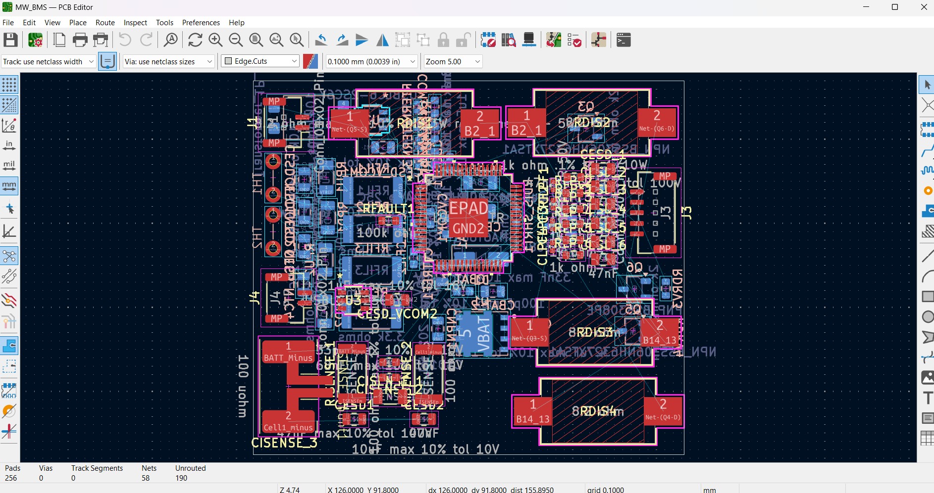The image size is (934, 493).
Task: Run the Design Rules Checker
Action: click(x=574, y=40)
